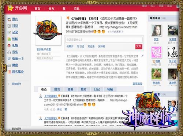Click the avatar icon of the first feed post
This screenshot has height=136, width=183.
coord(41,96)
